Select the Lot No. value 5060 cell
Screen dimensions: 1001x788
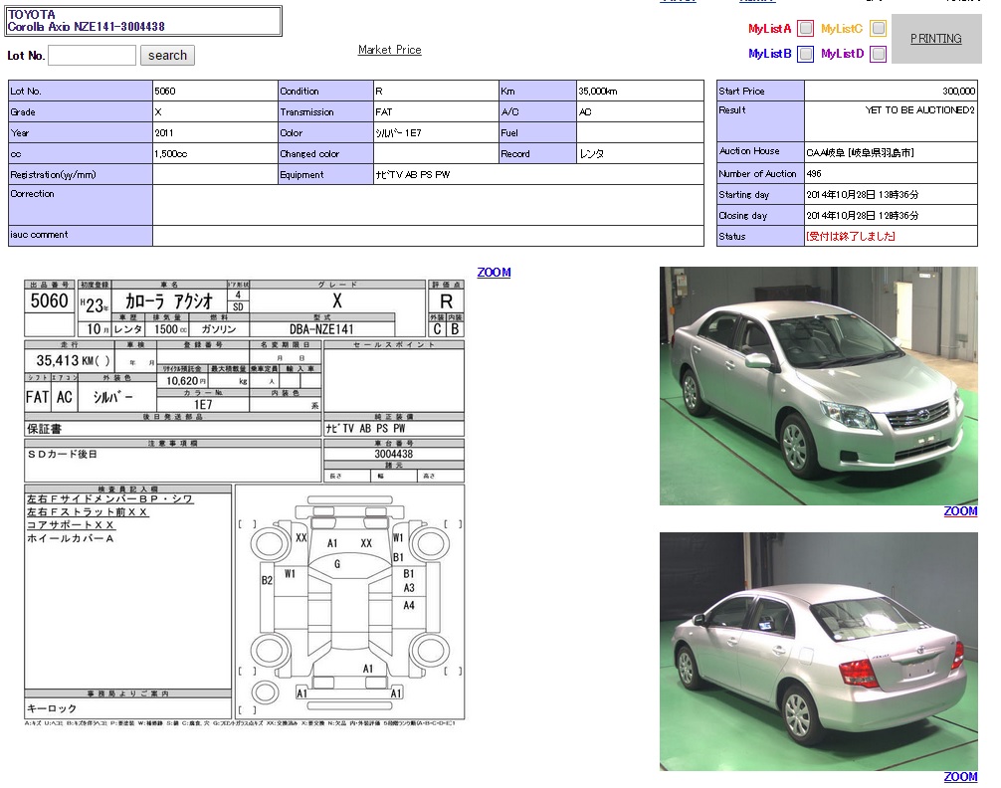(214, 92)
